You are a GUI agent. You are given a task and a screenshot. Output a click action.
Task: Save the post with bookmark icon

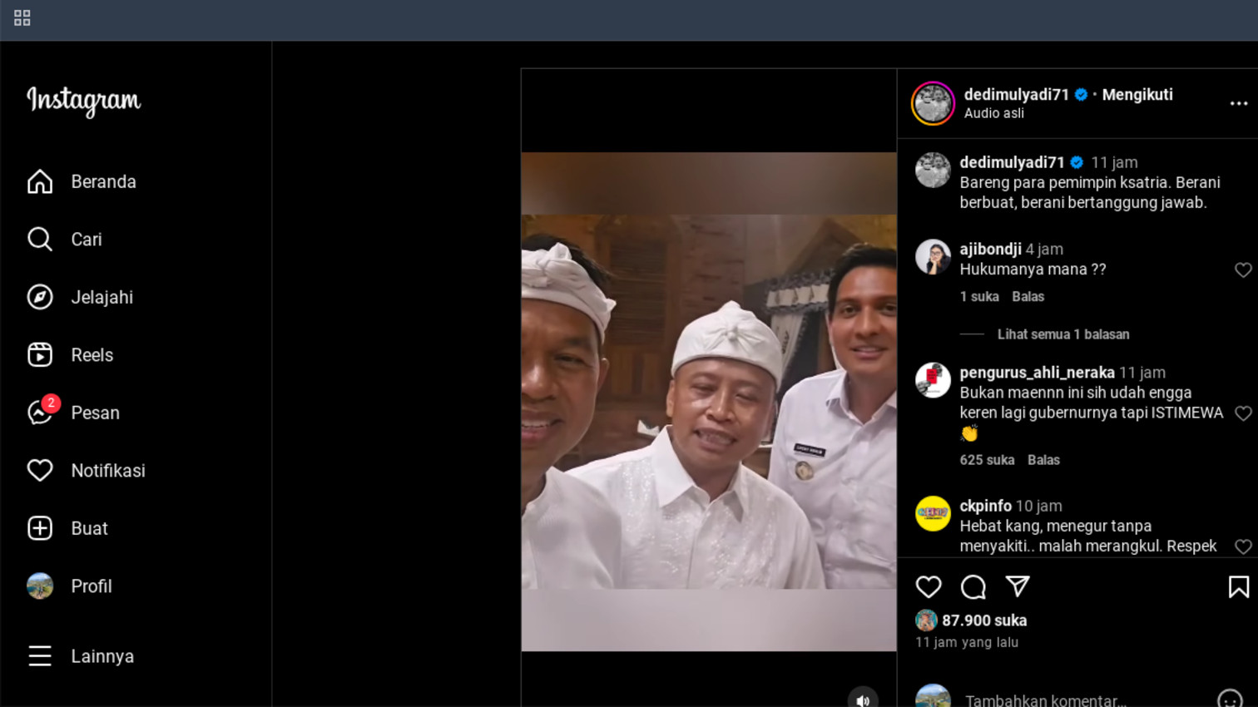tap(1238, 587)
